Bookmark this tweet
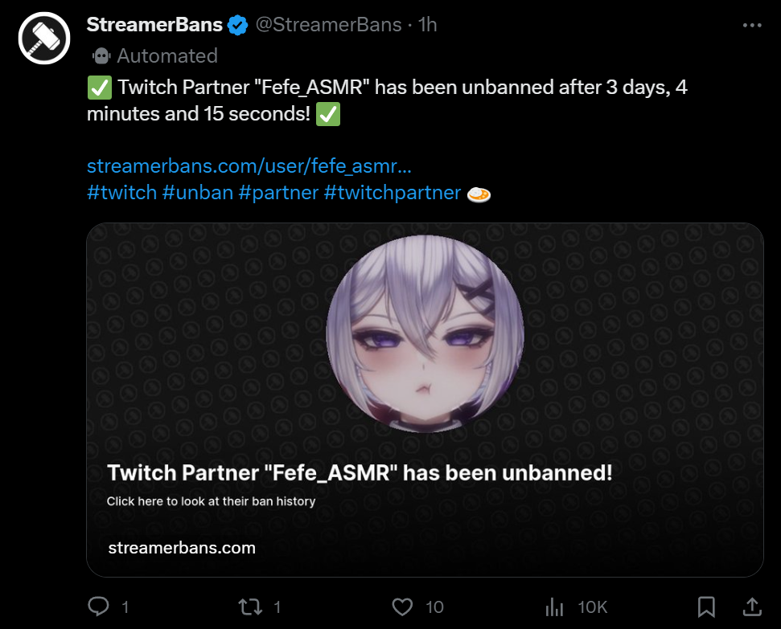Image resolution: width=781 pixels, height=629 pixels. click(706, 606)
